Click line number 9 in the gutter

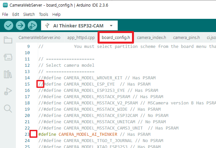click(x=28, y=47)
